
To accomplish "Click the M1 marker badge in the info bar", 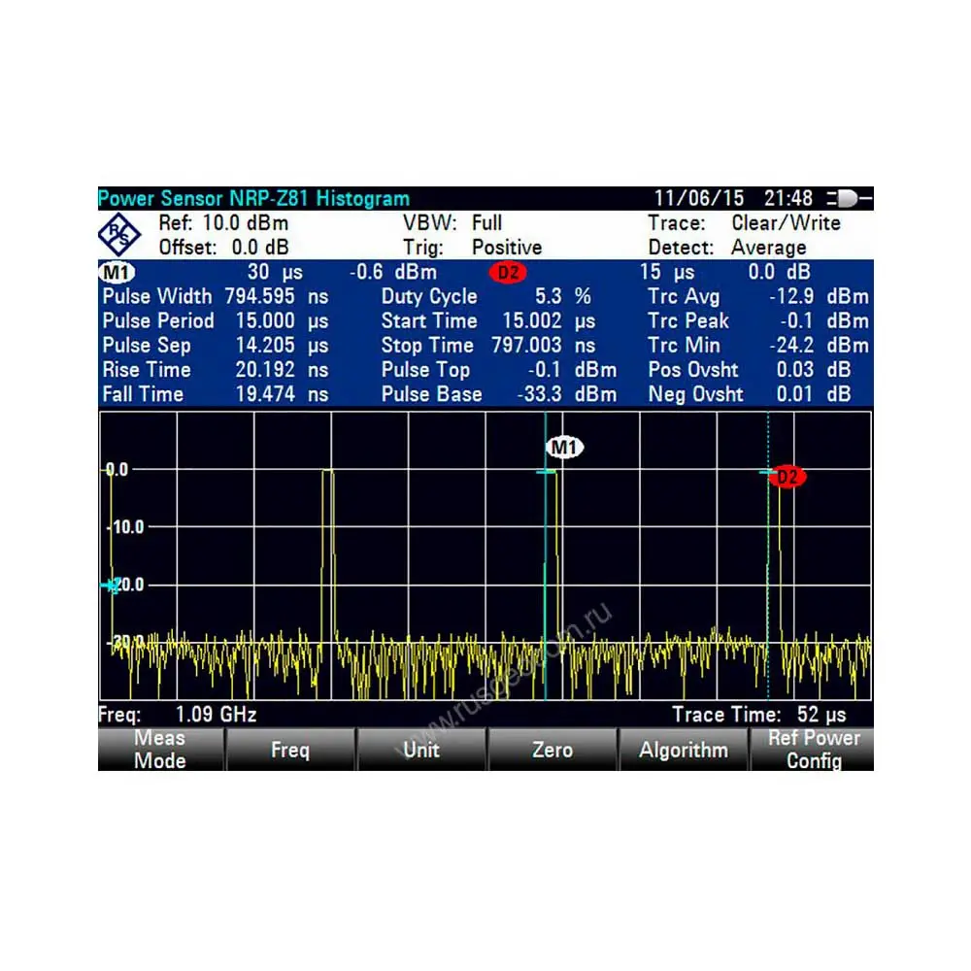I will (117, 273).
